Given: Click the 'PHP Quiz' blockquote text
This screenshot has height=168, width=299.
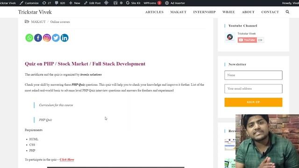Looking at the screenshot, I should pyautogui.click(x=45, y=120).
